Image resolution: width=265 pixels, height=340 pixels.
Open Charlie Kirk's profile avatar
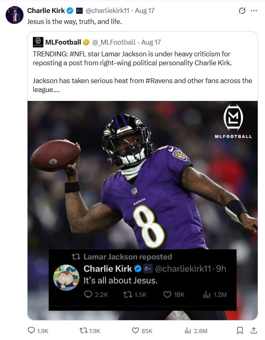pyautogui.click(x=15, y=15)
